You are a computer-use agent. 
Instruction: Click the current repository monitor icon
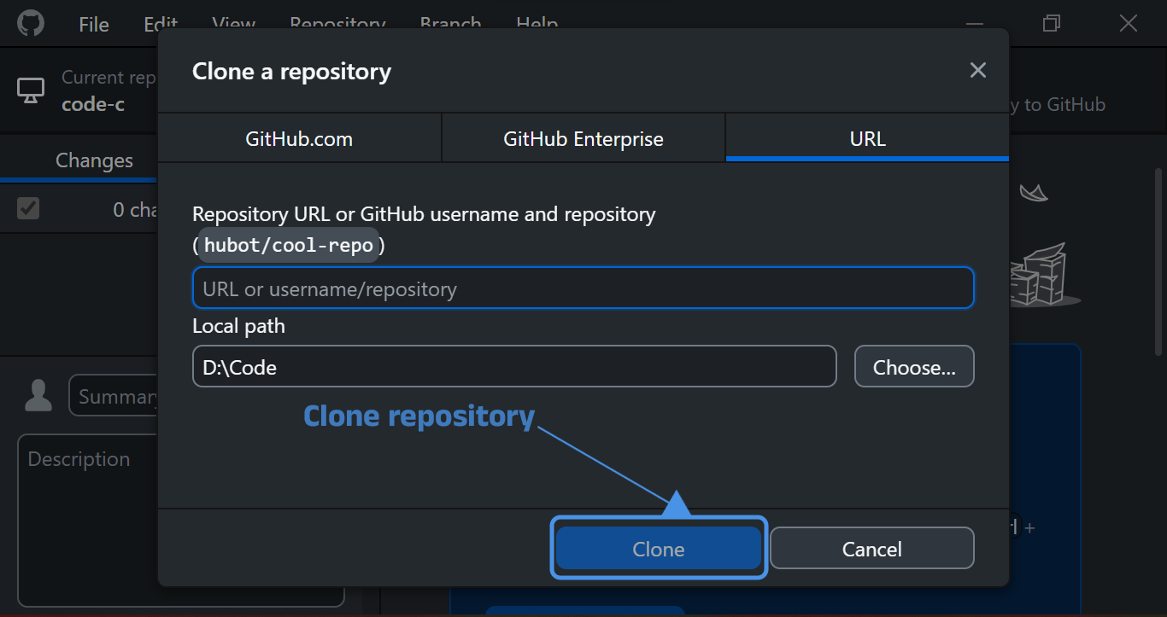pyautogui.click(x=31, y=90)
